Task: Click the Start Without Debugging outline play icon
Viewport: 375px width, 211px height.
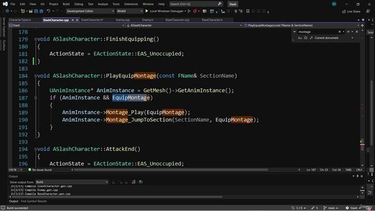Action: coord(189,11)
